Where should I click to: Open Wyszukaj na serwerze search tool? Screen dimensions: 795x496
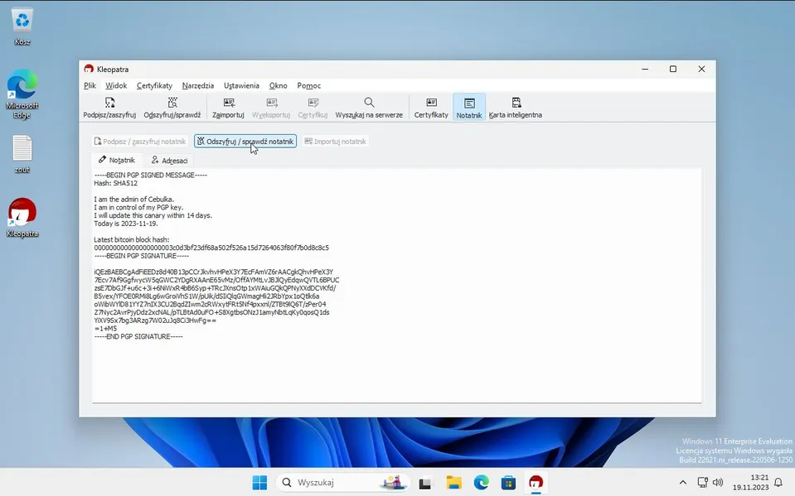(369, 108)
